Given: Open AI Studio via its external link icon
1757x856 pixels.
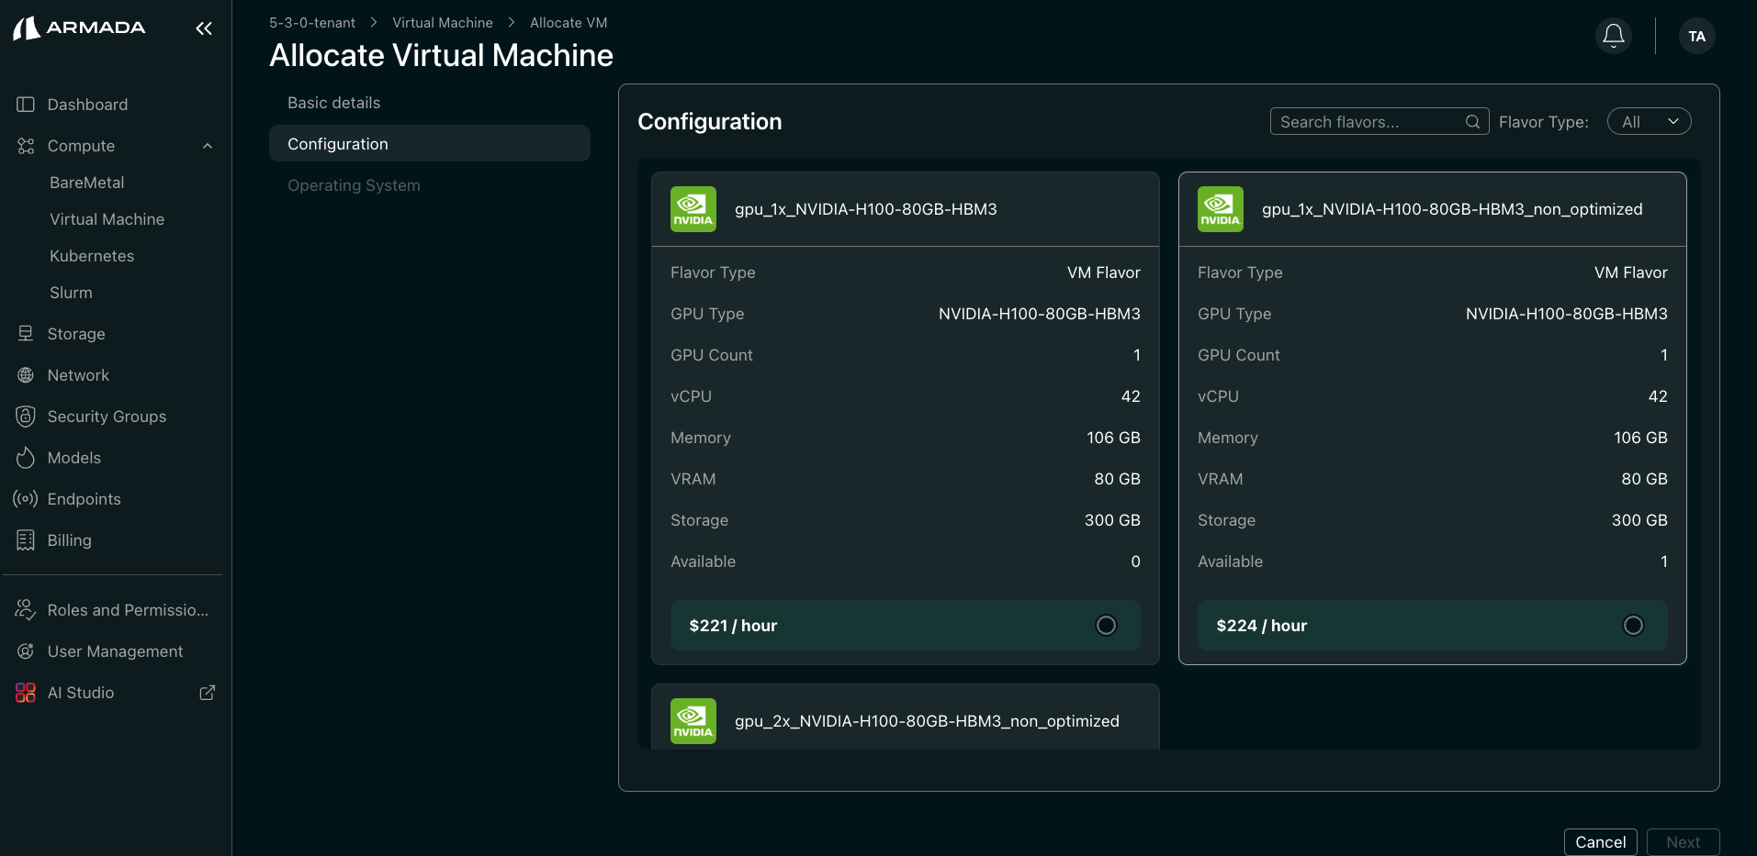Looking at the screenshot, I should [207, 693].
